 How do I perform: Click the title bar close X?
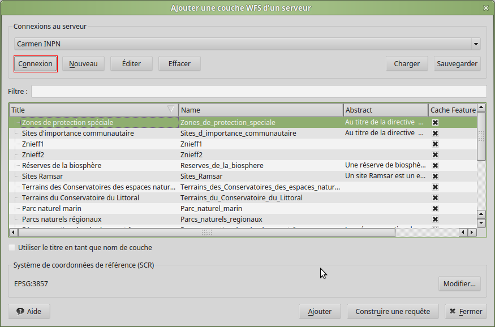pyautogui.click(x=486, y=8)
